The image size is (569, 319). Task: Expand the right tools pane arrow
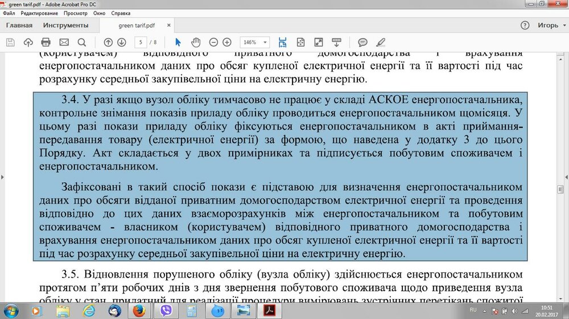567,177
